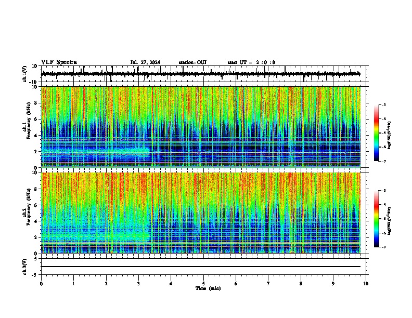
Task: Click the ch.3(V) axis label
Action: [x=25, y=267]
